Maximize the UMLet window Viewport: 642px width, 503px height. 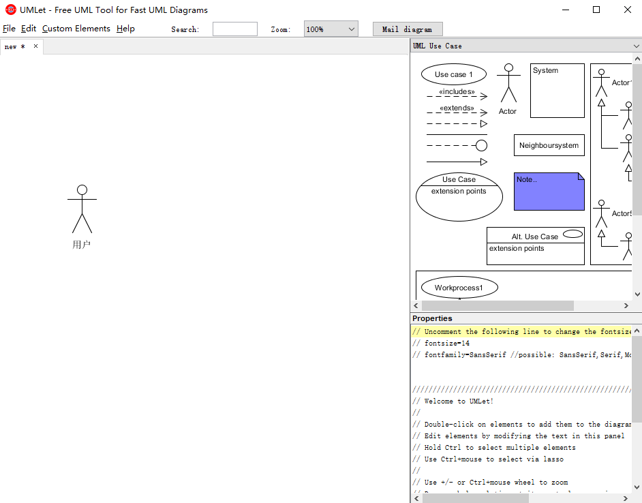tap(596, 10)
